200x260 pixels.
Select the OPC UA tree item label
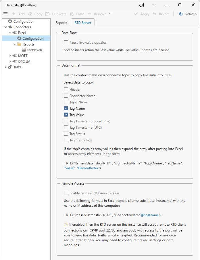pyautogui.click(x=24, y=61)
